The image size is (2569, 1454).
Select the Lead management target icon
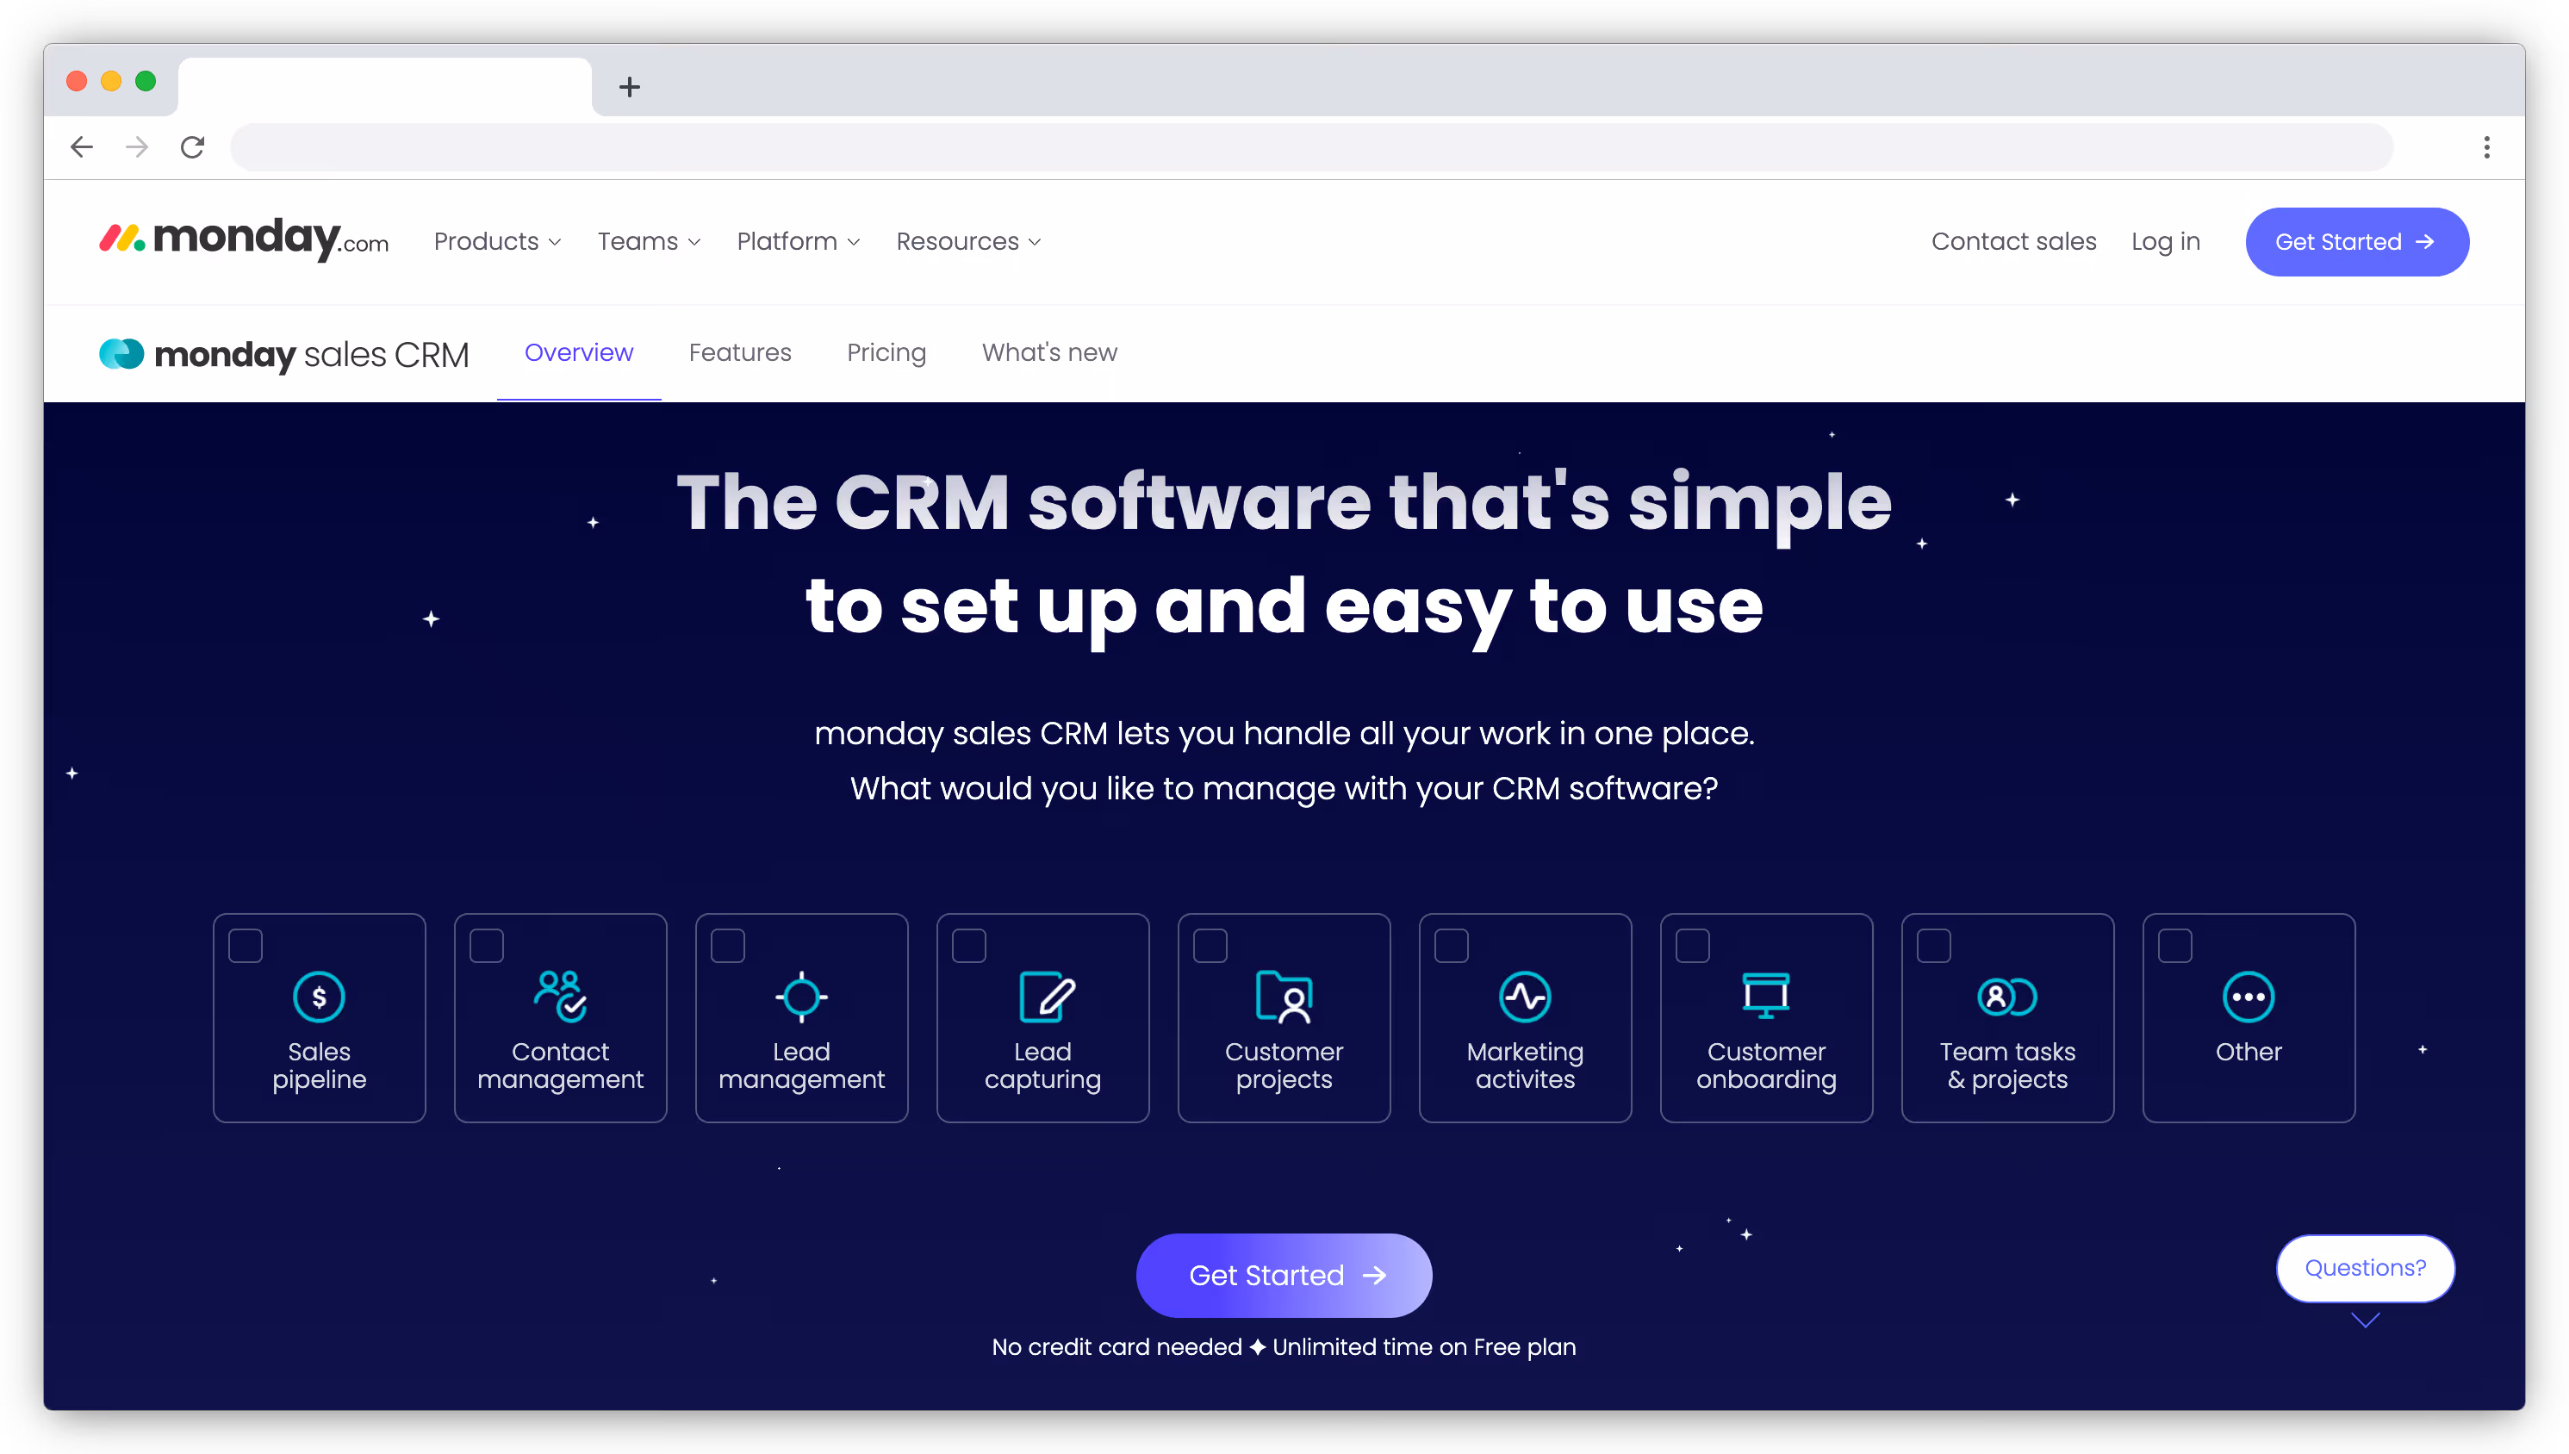(800, 996)
